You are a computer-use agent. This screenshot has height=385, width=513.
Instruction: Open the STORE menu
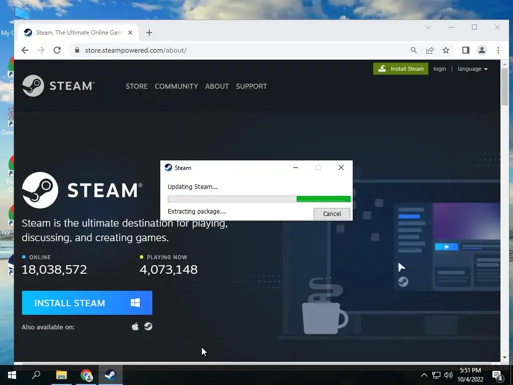pyautogui.click(x=136, y=86)
